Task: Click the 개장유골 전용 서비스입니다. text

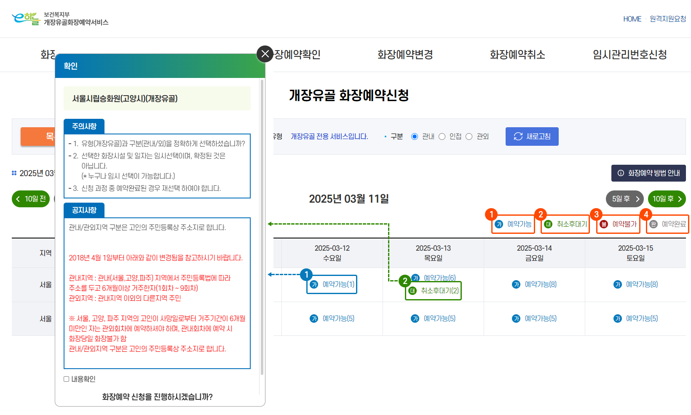Action: pyautogui.click(x=329, y=137)
